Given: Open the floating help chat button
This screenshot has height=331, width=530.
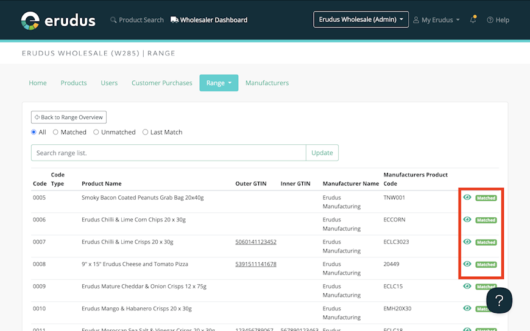Looking at the screenshot, I should (500, 300).
